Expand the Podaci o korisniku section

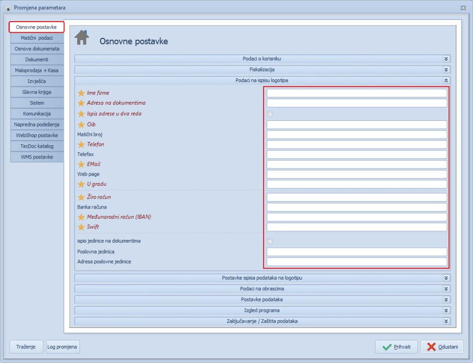pyautogui.click(x=446, y=59)
